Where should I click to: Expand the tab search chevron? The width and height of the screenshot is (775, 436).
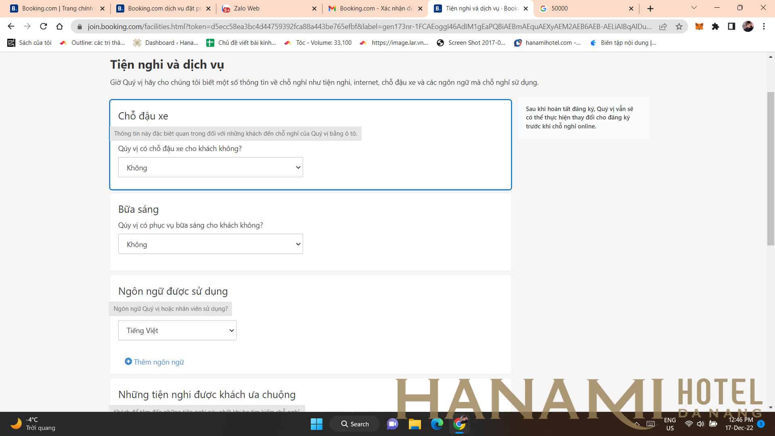coord(694,8)
